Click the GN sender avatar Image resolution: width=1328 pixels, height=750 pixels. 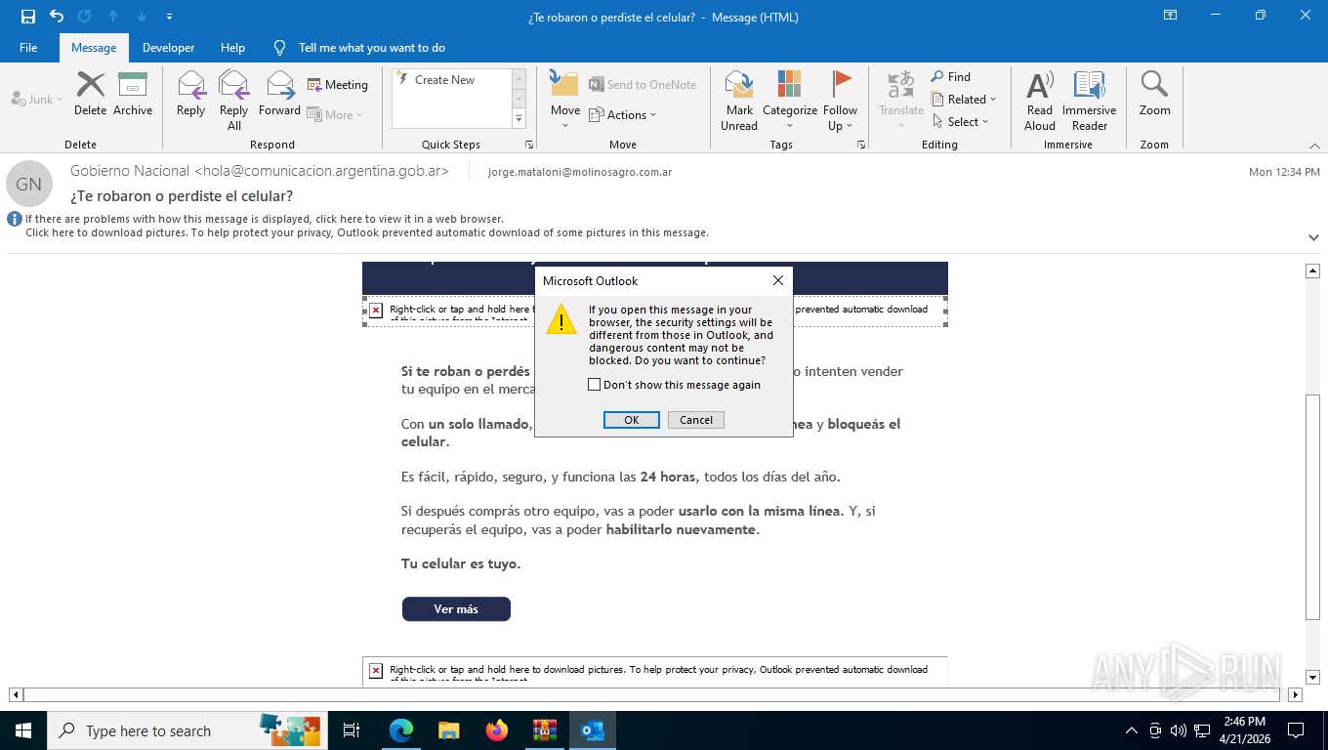click(x=29, y=184)
